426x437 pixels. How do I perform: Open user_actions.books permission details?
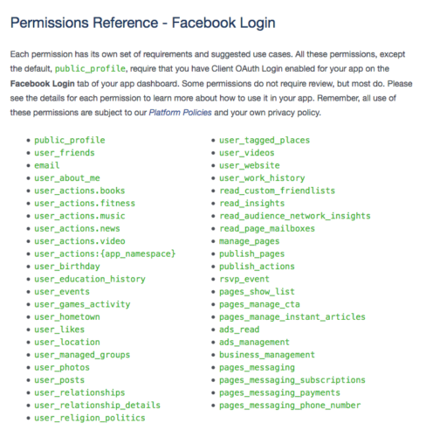point(79,191)
